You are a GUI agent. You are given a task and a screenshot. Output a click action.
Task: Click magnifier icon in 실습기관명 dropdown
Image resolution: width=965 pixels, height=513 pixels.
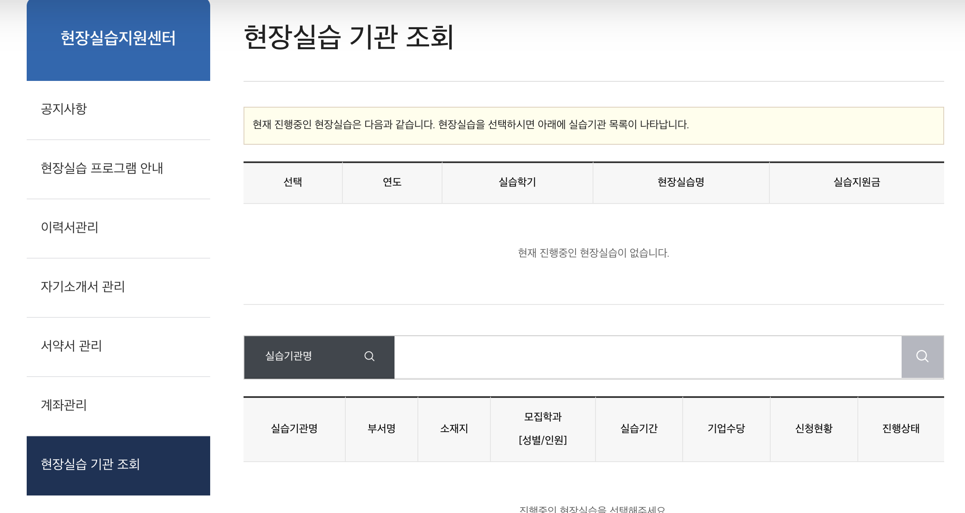tap(369, 356)
